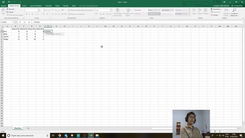The height and width of the screenshot is (138, 245).
Task: Open the Name Box dropdown
Action: pos(12,22)
